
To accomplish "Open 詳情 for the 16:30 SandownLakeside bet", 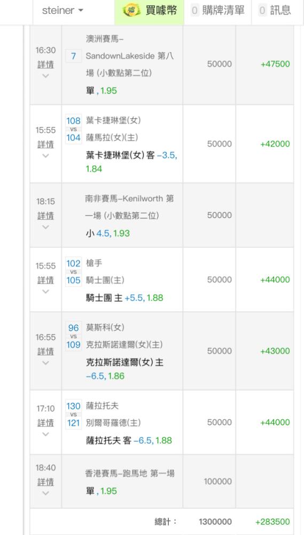I will [x=45, y=65].
